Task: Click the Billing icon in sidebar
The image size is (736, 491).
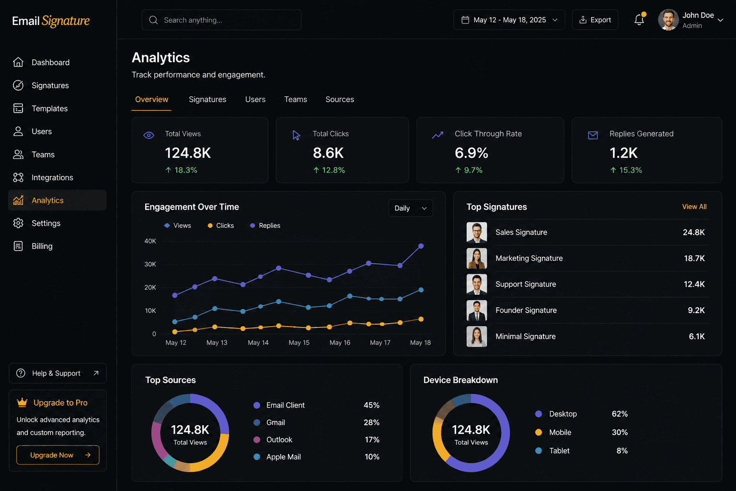Action: pyautogui.click(x=18, y=246)
